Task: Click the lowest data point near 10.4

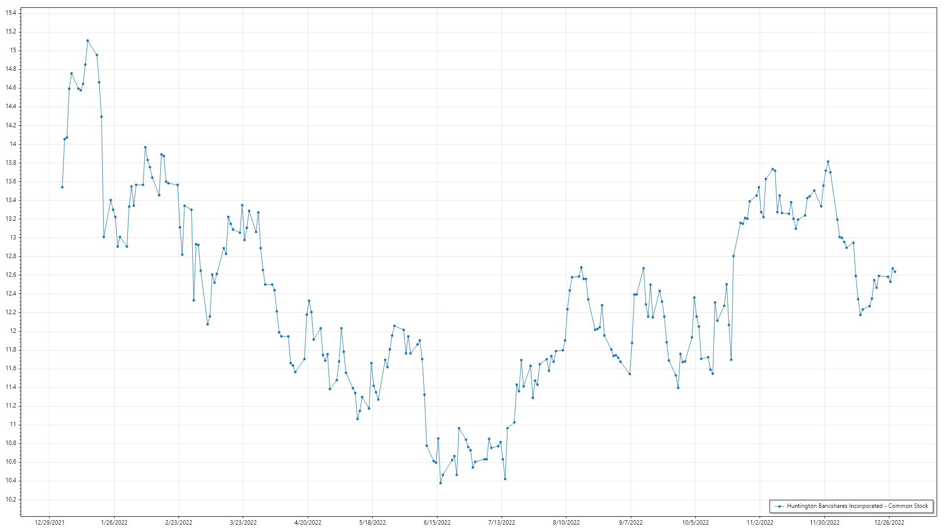Action: point(441,483)
